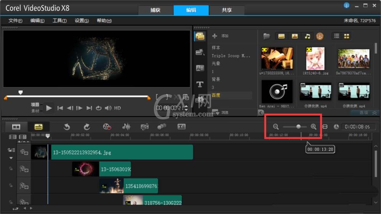
Task: Select the 背景 library folder
Action: pos(216,79)
